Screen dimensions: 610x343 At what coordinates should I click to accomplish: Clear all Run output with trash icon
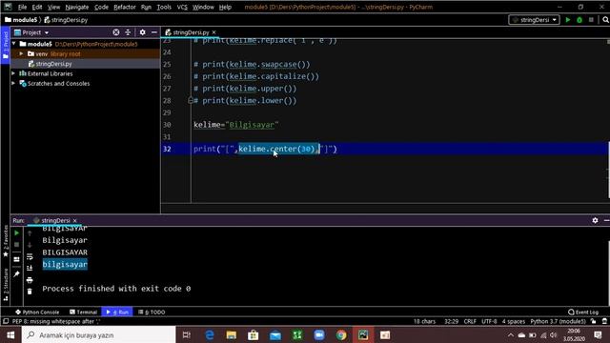click(x=30, y=292)
